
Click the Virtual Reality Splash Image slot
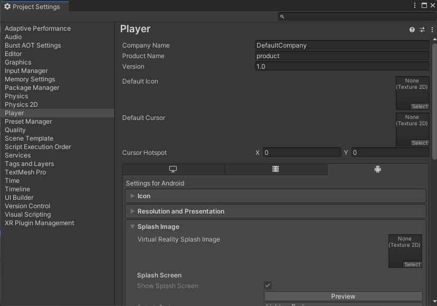(405, 251)
